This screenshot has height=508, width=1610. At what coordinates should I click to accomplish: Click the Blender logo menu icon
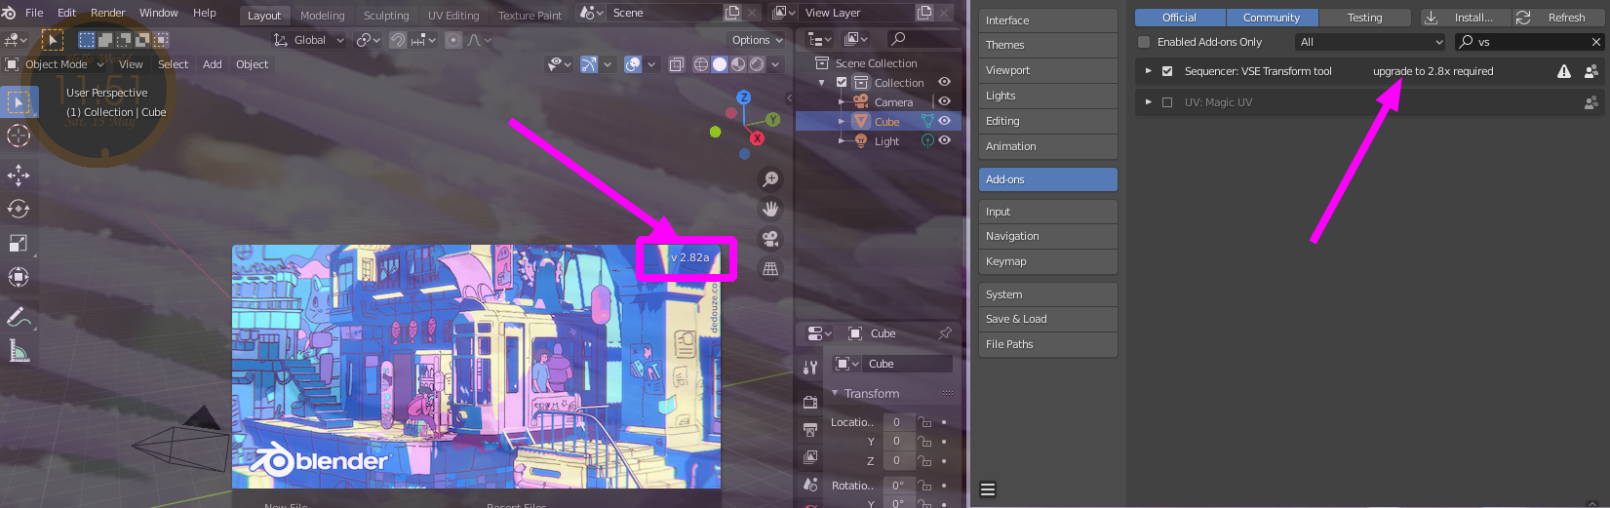pyautogui.click(x=9, y=13)
